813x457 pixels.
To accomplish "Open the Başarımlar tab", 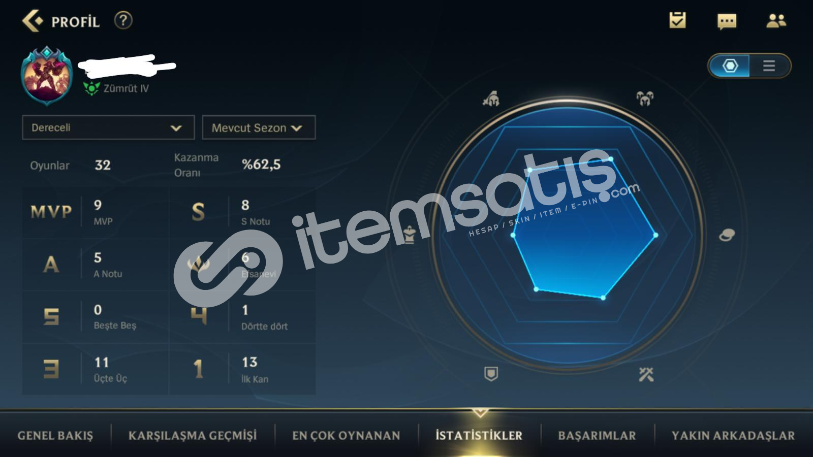I will 597,436.
